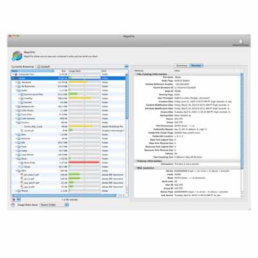
Task: Click 'Adobe Photoshop file' kind text
Action: (112, 126)
